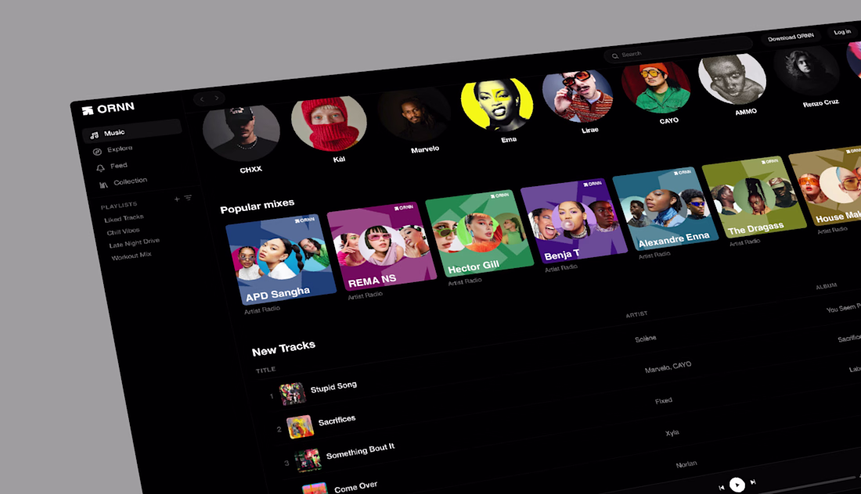Go forward with the right arrow
The image size is (861, 494).
click(217, 98)
